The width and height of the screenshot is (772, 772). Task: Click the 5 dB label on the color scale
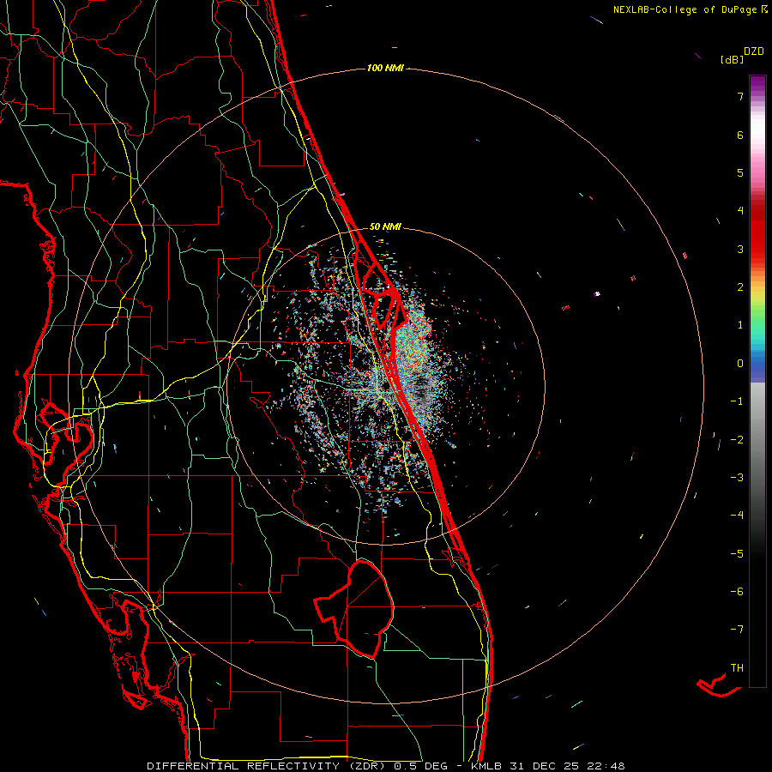point(740,172)
